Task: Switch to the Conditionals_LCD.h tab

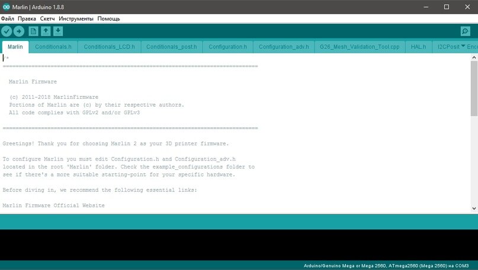Action: pyautogui.click(x=109, y=47)
